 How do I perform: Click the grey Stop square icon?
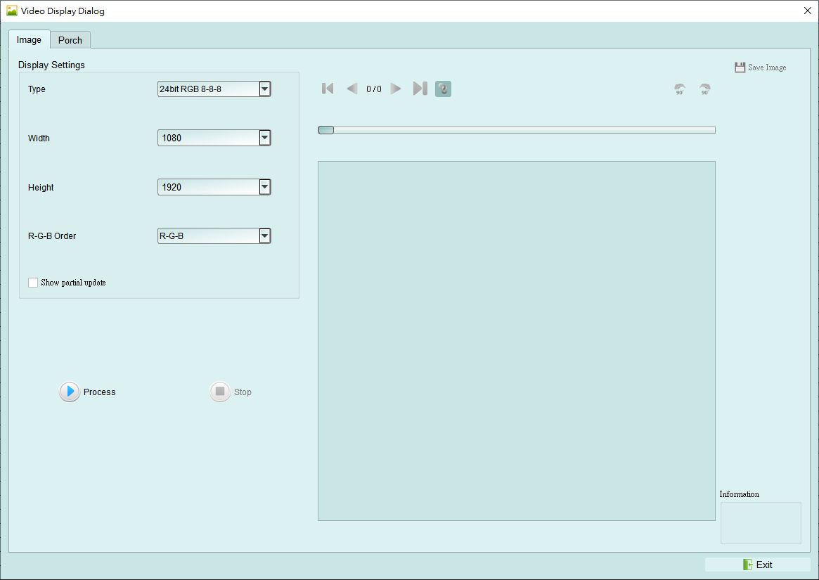(x=220, y=392)
